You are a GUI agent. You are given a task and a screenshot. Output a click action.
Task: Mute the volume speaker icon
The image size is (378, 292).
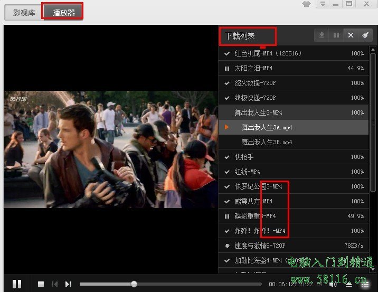[333, 285]
